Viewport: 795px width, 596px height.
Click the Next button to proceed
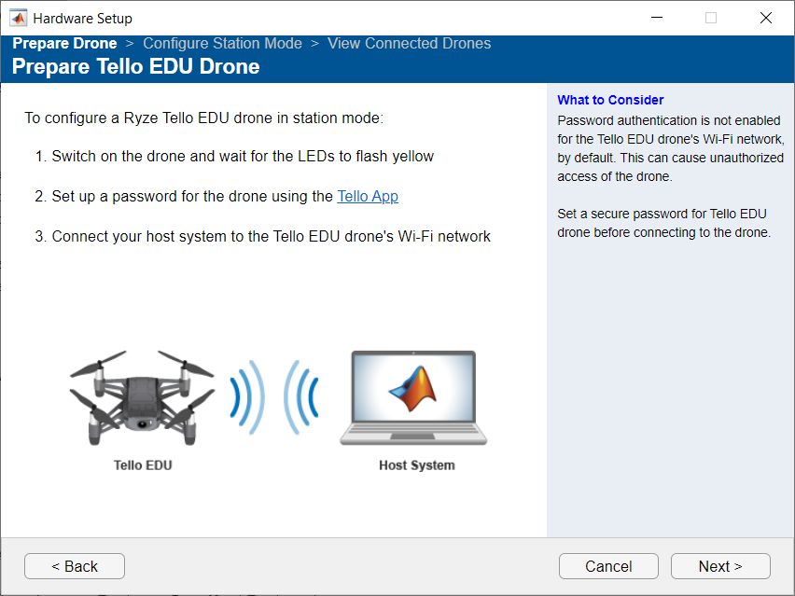pyautogui.click(x=719, y=566)
